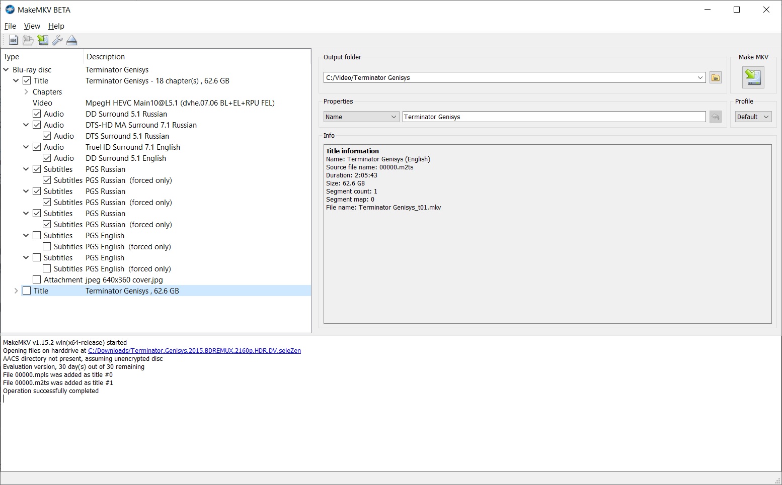Click the large Make MKV button icon
782x485 pixels.
[753, 77]
